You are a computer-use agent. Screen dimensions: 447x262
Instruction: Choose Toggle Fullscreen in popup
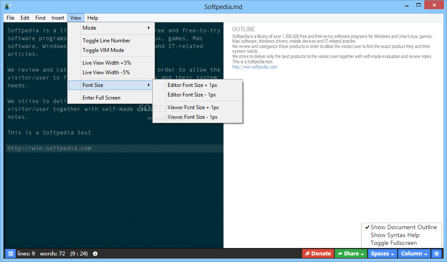[393, 243]
